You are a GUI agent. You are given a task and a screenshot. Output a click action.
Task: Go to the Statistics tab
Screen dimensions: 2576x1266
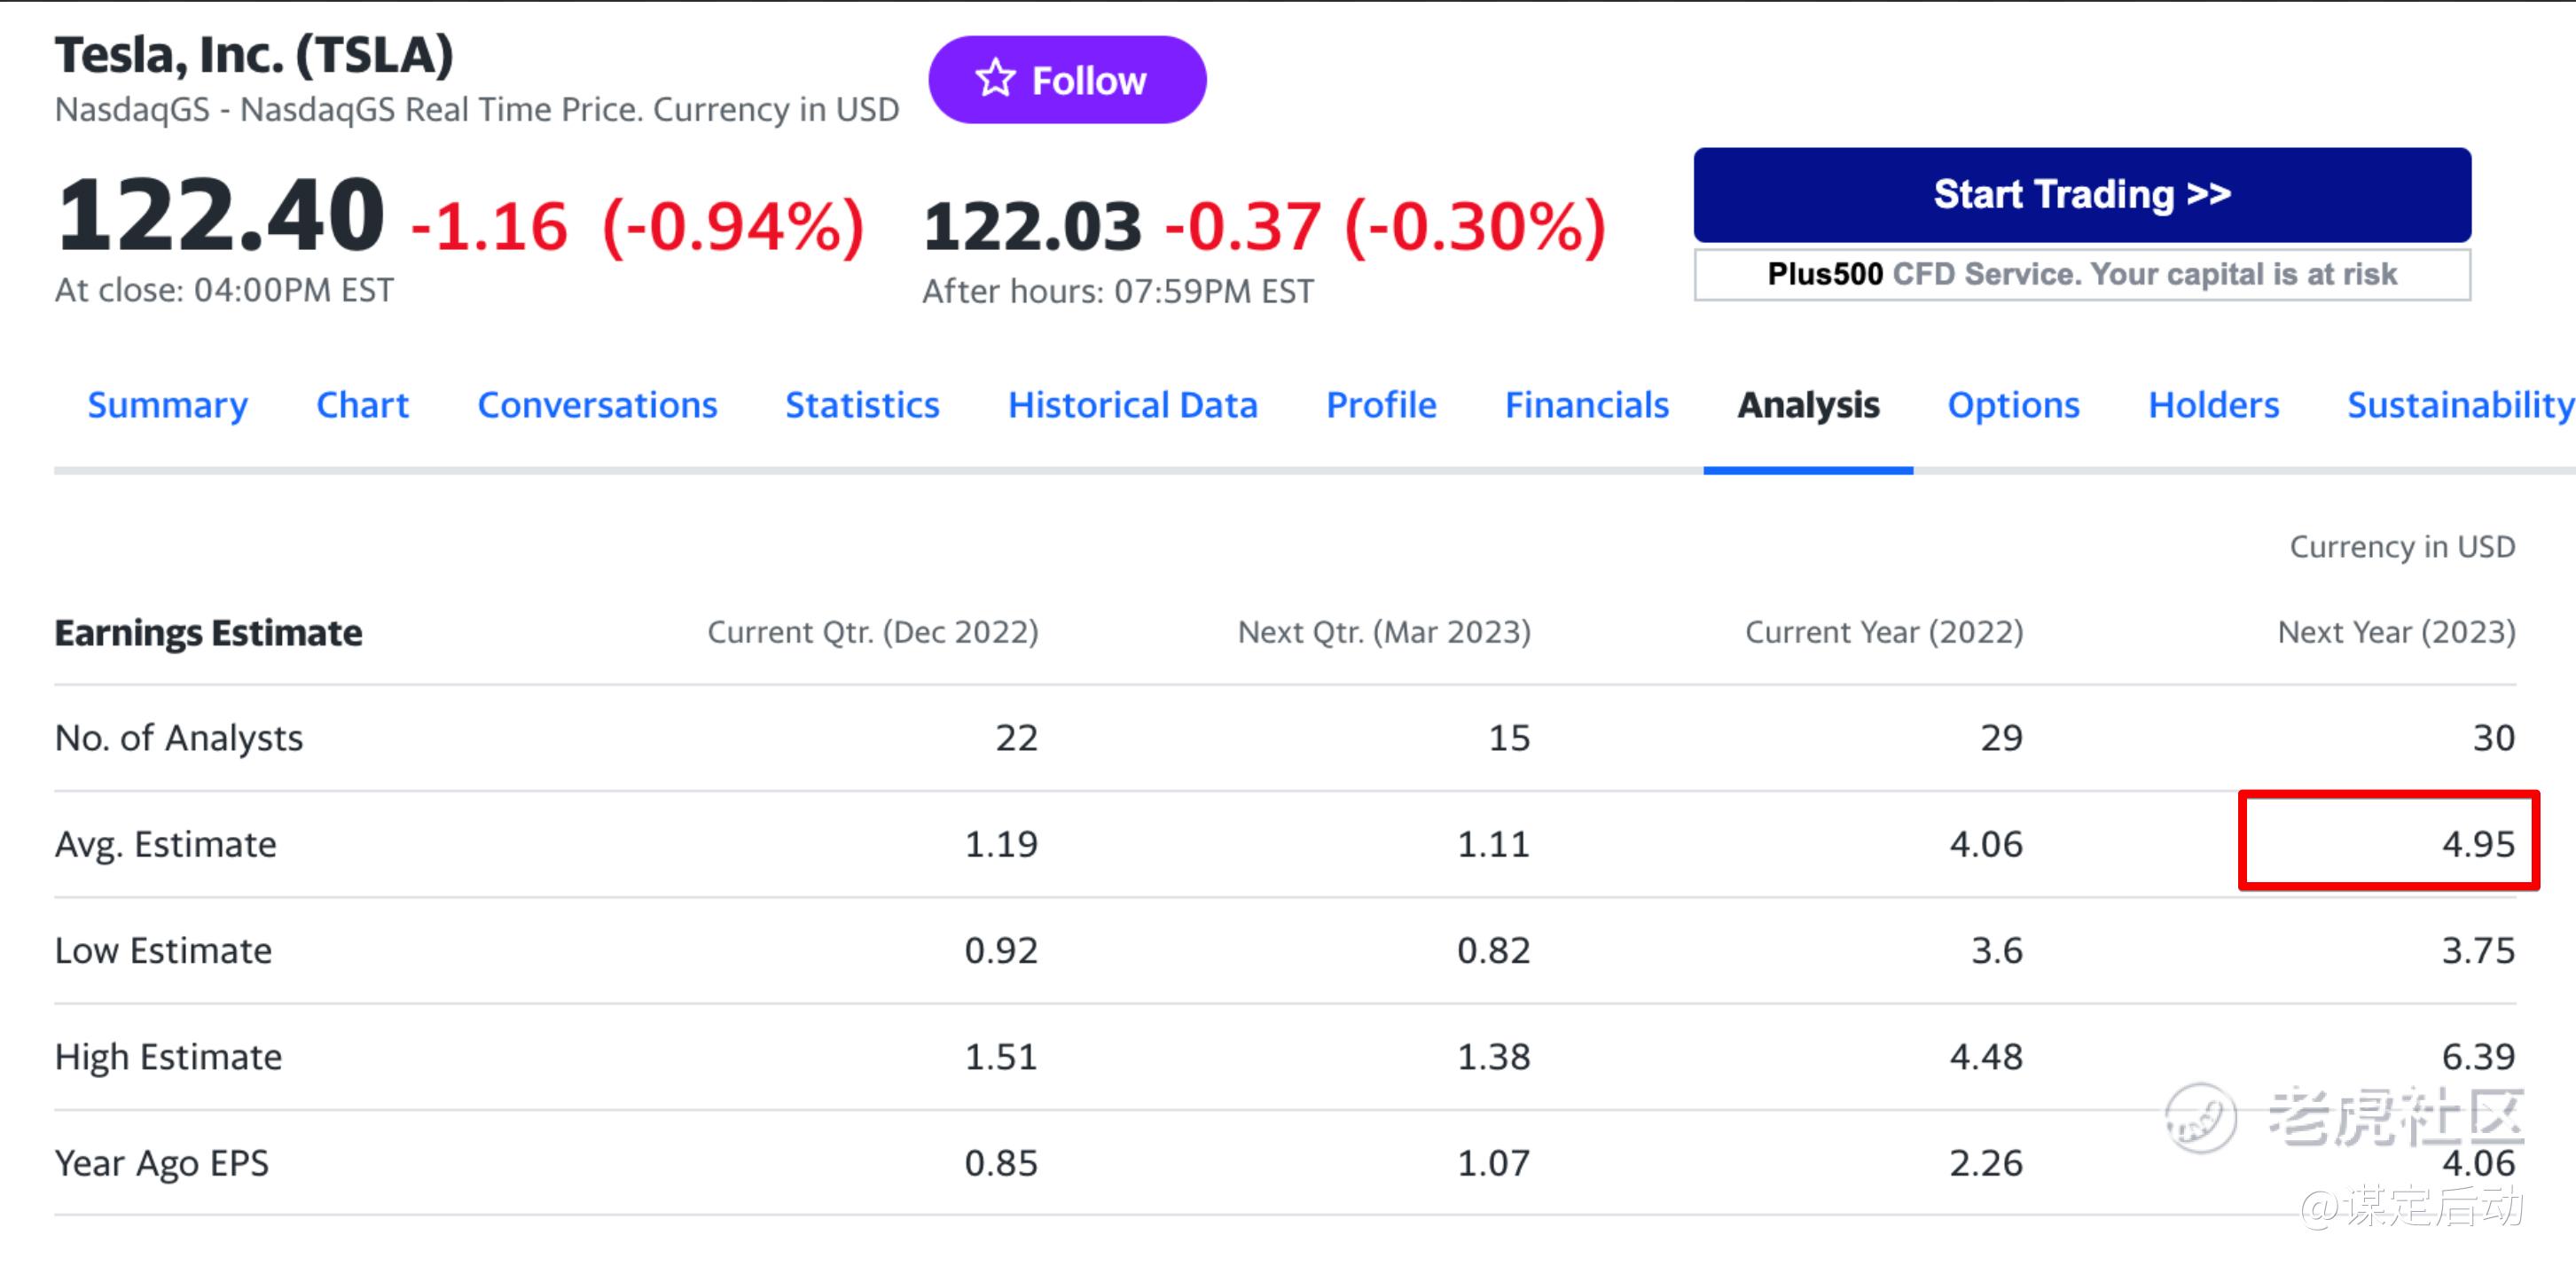click(x=862, y=405)
